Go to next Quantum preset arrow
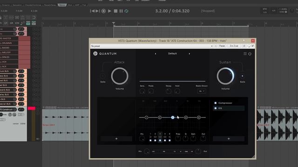This screenshot has height=167, width=298. [x=190, y=54]
